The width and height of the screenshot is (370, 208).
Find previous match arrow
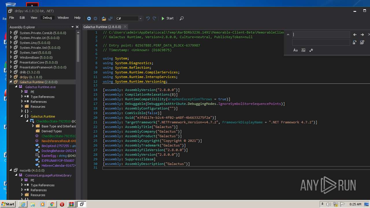tap(355, 35)
